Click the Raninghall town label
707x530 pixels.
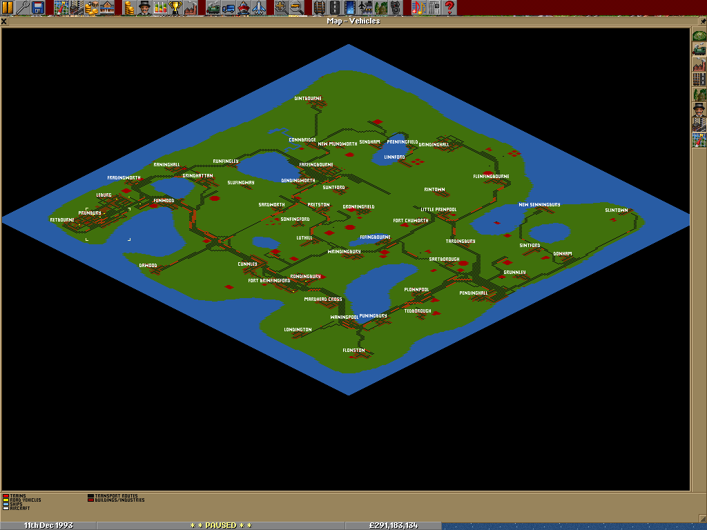pos(167,165)
